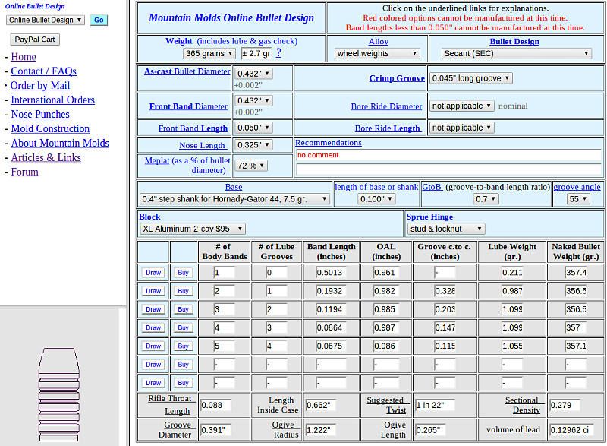This screenshot has height=446, width=607.
Task: Open the As-cast Bullet Diameter 0.432" dropdown
Action: click(x=253, y=74)
